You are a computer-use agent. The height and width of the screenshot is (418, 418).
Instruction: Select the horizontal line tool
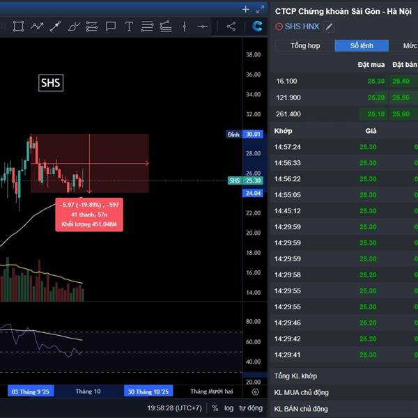[x=203, y=26]
